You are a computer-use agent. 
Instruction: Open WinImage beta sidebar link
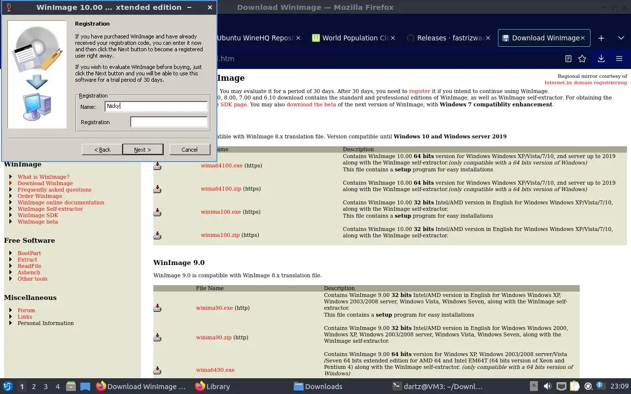38,222
